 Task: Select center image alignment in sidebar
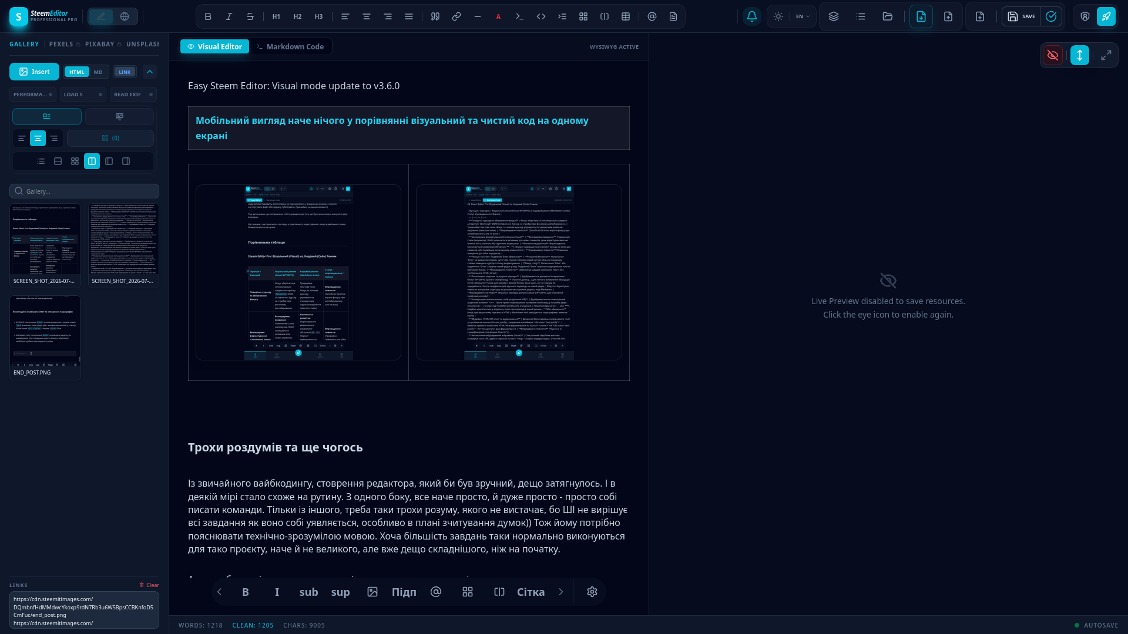coord(38,139)
